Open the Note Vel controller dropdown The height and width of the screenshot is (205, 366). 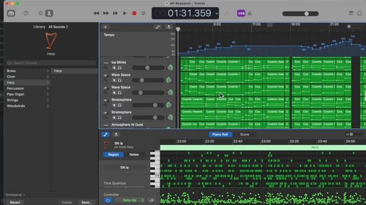tap(130, 200)
